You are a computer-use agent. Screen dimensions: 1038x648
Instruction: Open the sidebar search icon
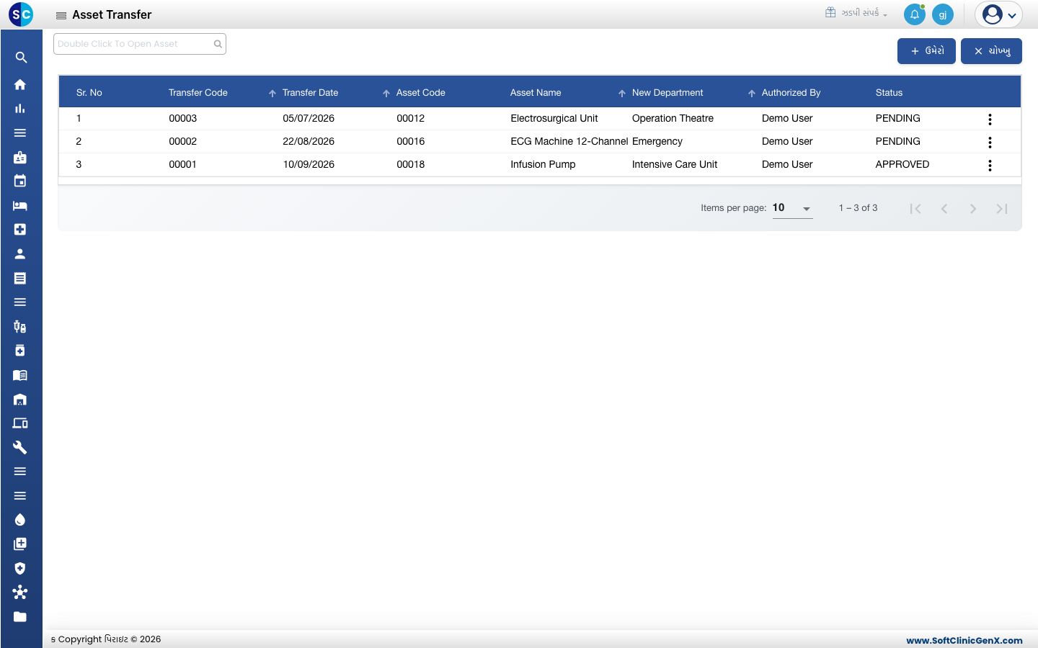tap(21, 58)
